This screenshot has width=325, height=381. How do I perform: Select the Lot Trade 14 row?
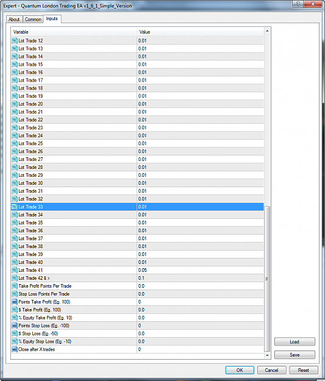pos(137,56)
